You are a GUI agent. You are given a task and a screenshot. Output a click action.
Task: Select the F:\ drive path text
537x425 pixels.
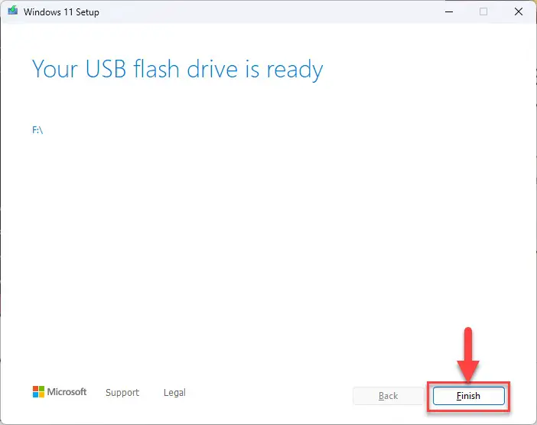coord(37,130)
